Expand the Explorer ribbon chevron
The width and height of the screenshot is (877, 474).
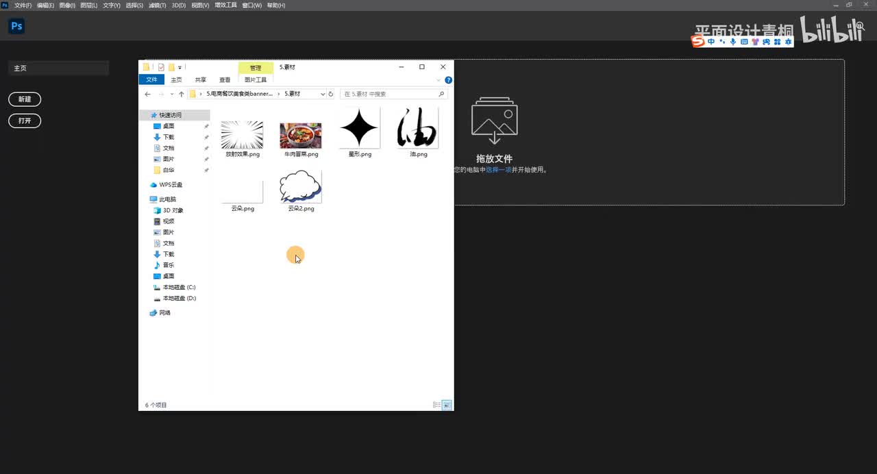pos(438,80)
